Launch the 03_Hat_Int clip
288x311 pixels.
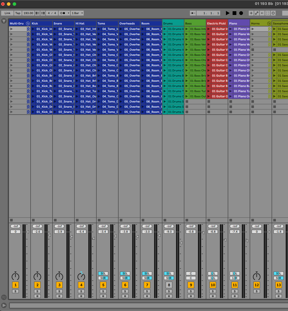(77, 29)
